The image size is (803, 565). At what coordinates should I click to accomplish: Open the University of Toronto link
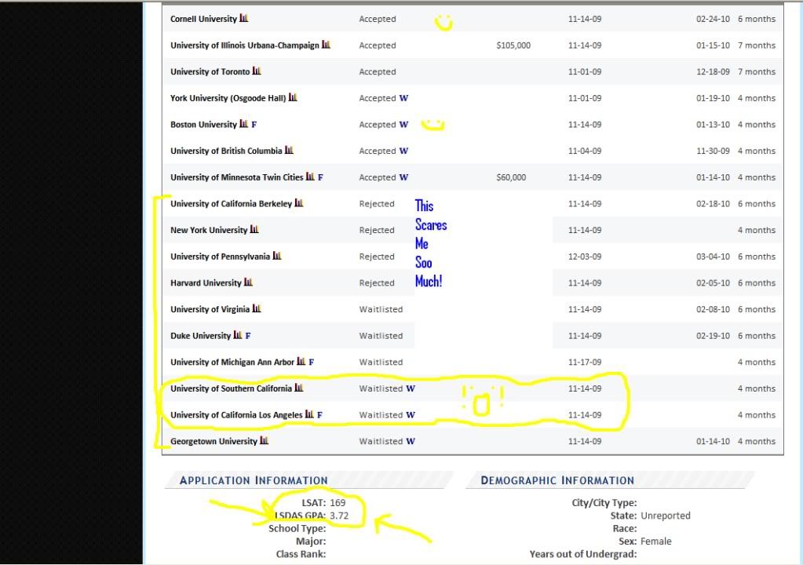pyautogui.click(x=210, y=71)
